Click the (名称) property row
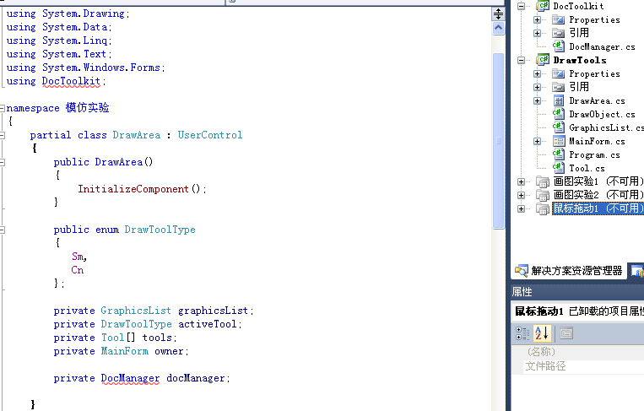This screenshot has width=644, height=411. [x=577, y=352]
